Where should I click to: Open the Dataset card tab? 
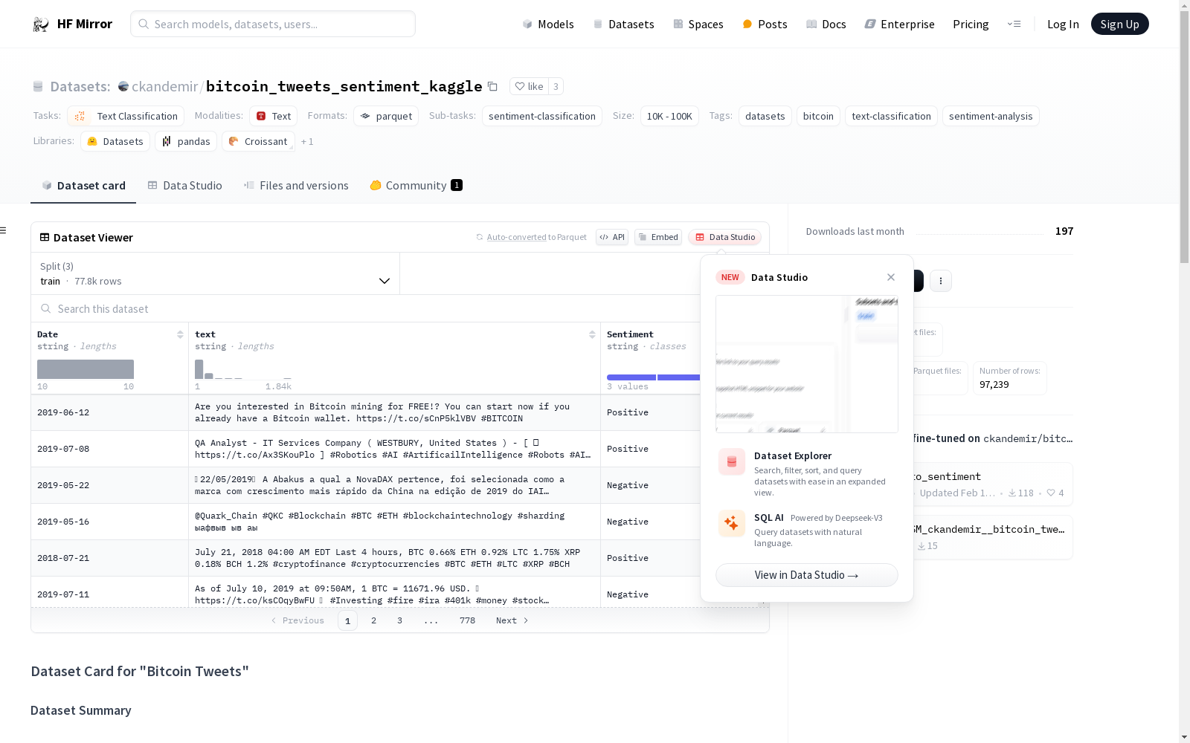(x=83, y=185)
